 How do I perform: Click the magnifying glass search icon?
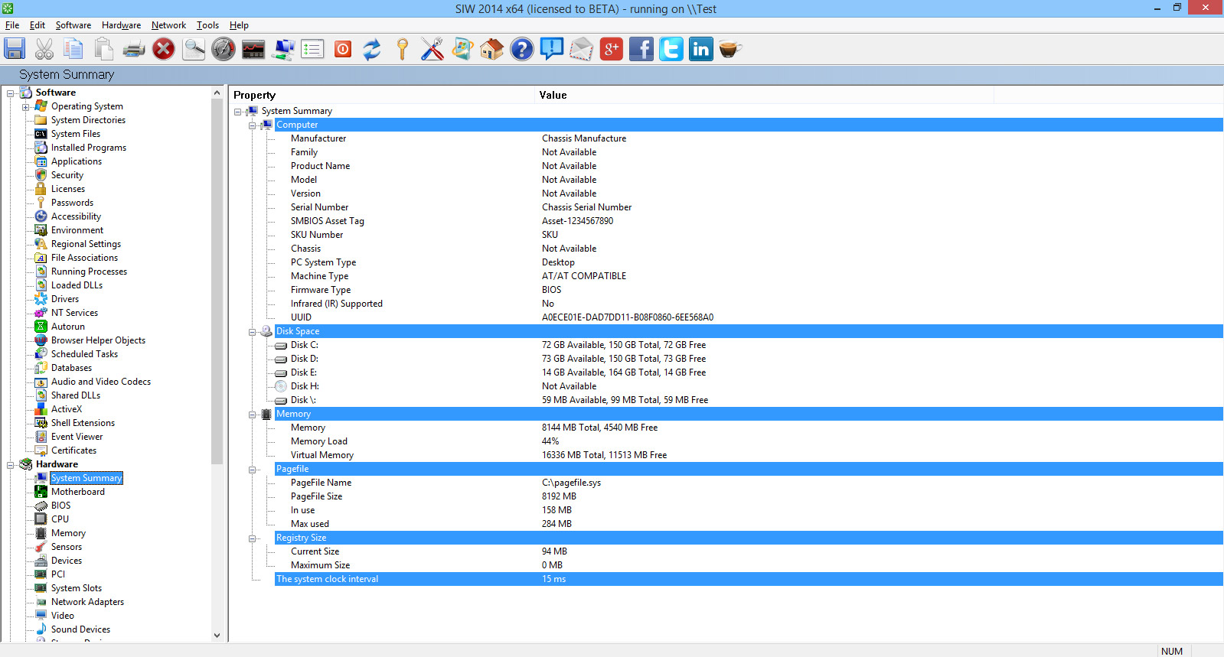pos(193,49)
